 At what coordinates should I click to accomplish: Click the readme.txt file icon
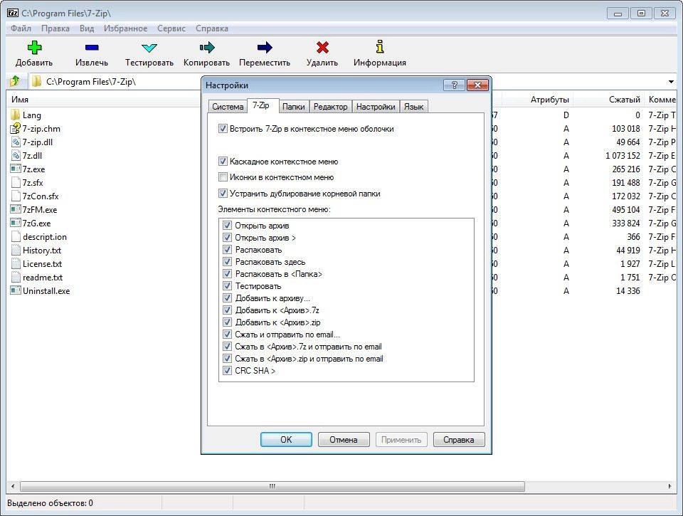pos(16,277)
